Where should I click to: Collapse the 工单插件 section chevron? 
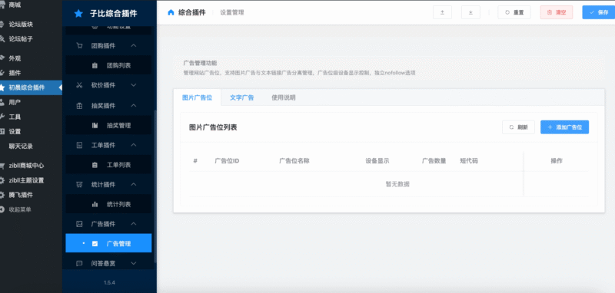[133, 145]
